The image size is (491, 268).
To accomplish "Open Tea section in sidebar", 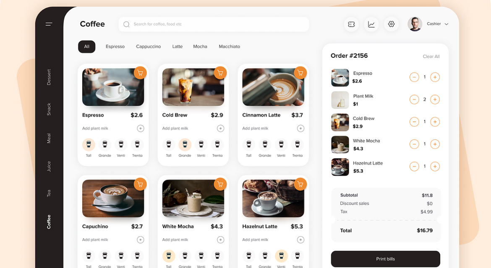I will (49, 193).
